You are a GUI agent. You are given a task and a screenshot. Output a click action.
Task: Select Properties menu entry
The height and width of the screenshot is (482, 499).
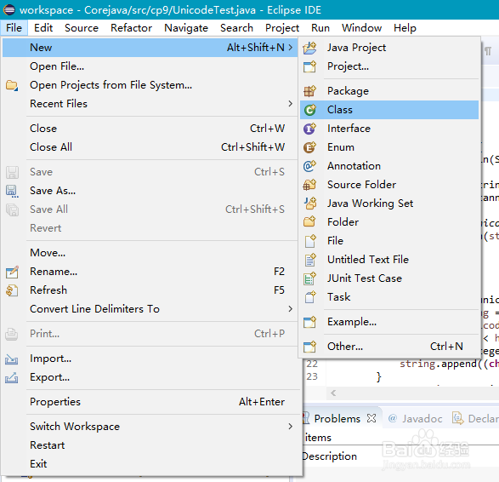click(150, 402)
